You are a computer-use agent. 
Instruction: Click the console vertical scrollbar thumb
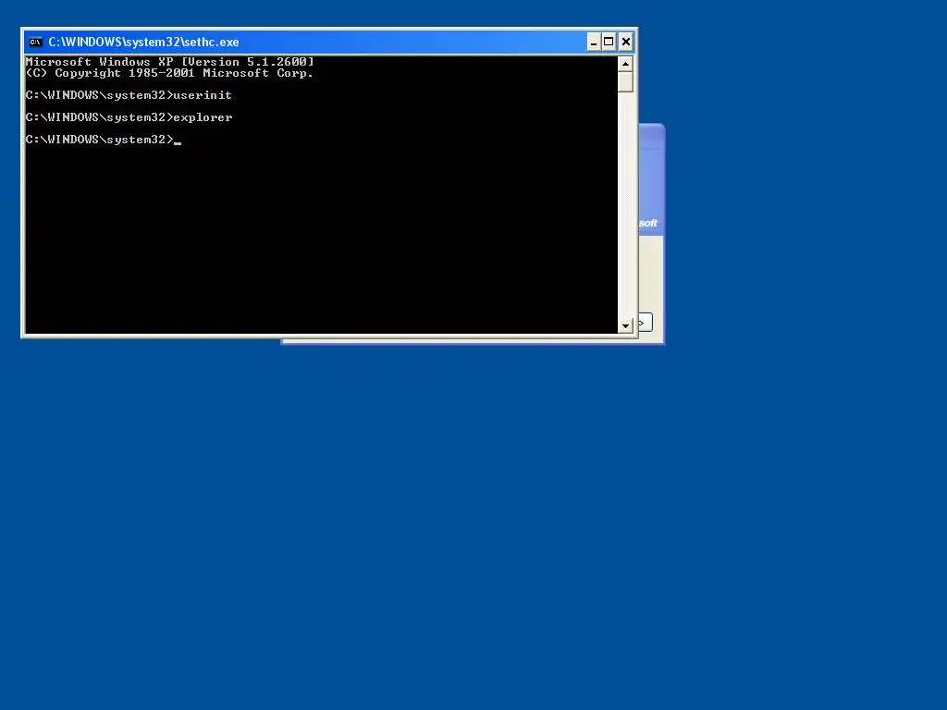(625, 81)
